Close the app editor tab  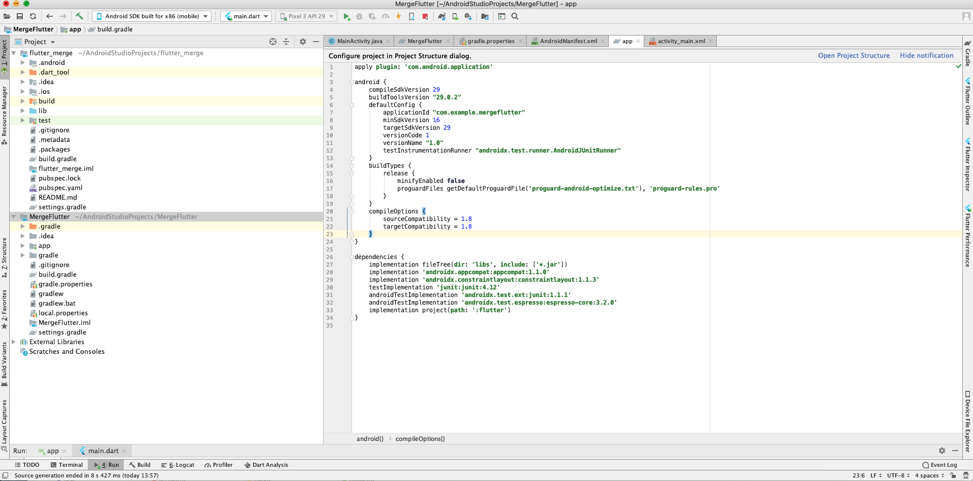[x=638, y=42]
